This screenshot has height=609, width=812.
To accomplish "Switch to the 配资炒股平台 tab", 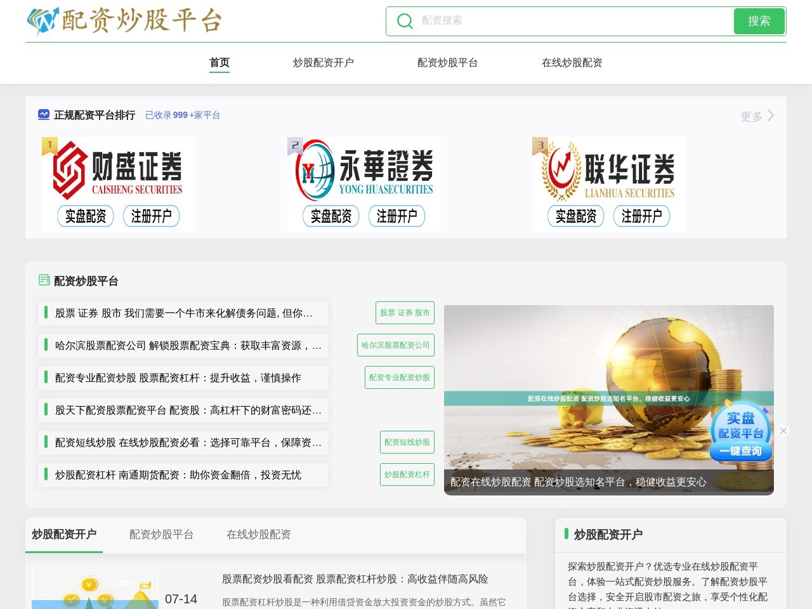I will pyautogui.click(x=161, y=535).
